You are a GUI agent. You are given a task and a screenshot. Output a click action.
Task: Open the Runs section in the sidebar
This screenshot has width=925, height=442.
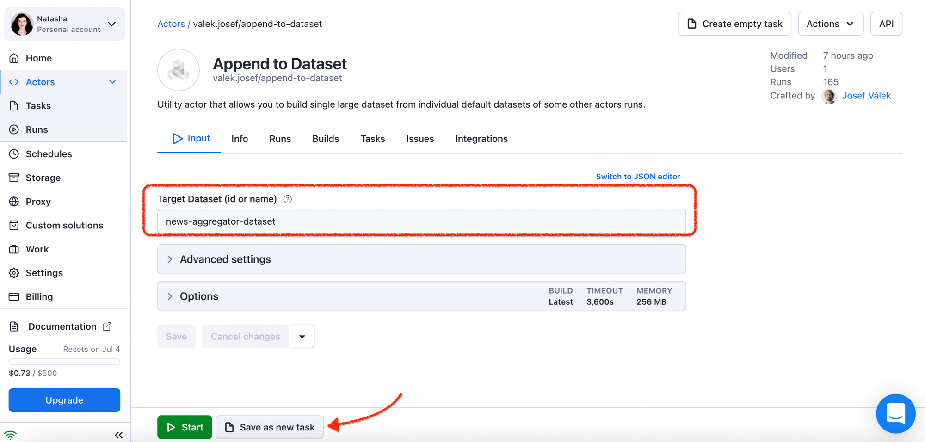[x=38, y=129]
